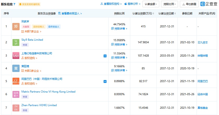Open 阿里巴巴（中国）网络技术有限公司 link
219x115 pixels.
[x=42, y=79]
